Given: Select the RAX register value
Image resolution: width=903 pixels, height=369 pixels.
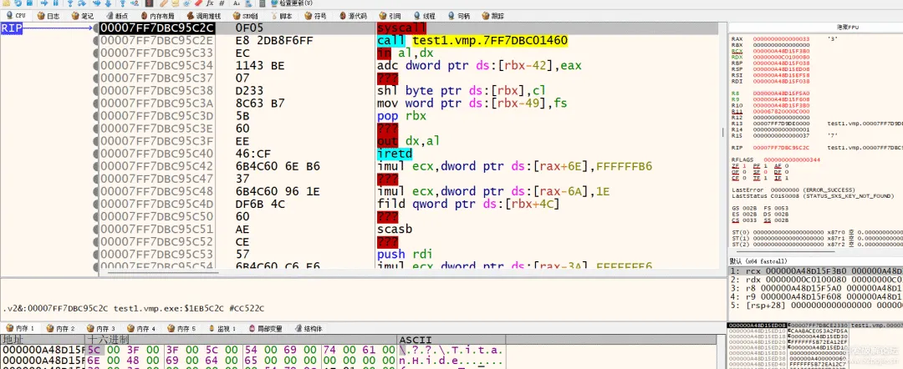Looking at the screenshot, I should pos(781,38).
